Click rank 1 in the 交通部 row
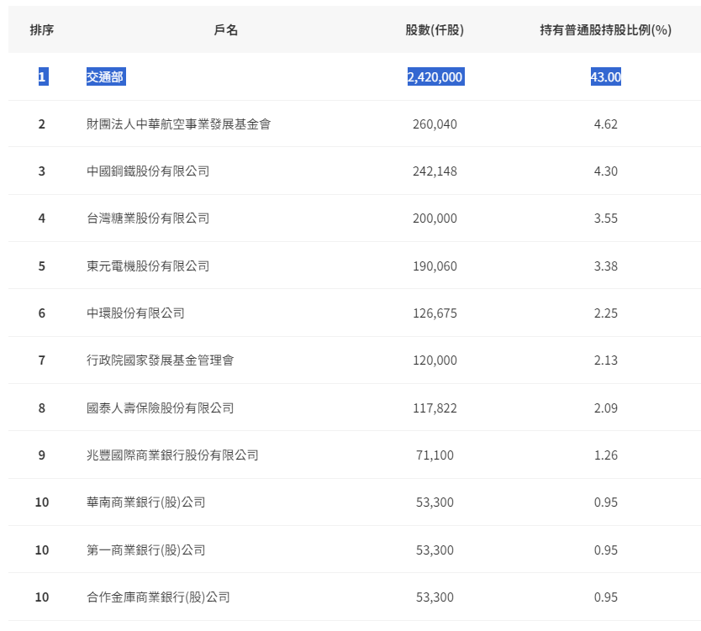This screenshot has width=701, height=631. [43, 76]
